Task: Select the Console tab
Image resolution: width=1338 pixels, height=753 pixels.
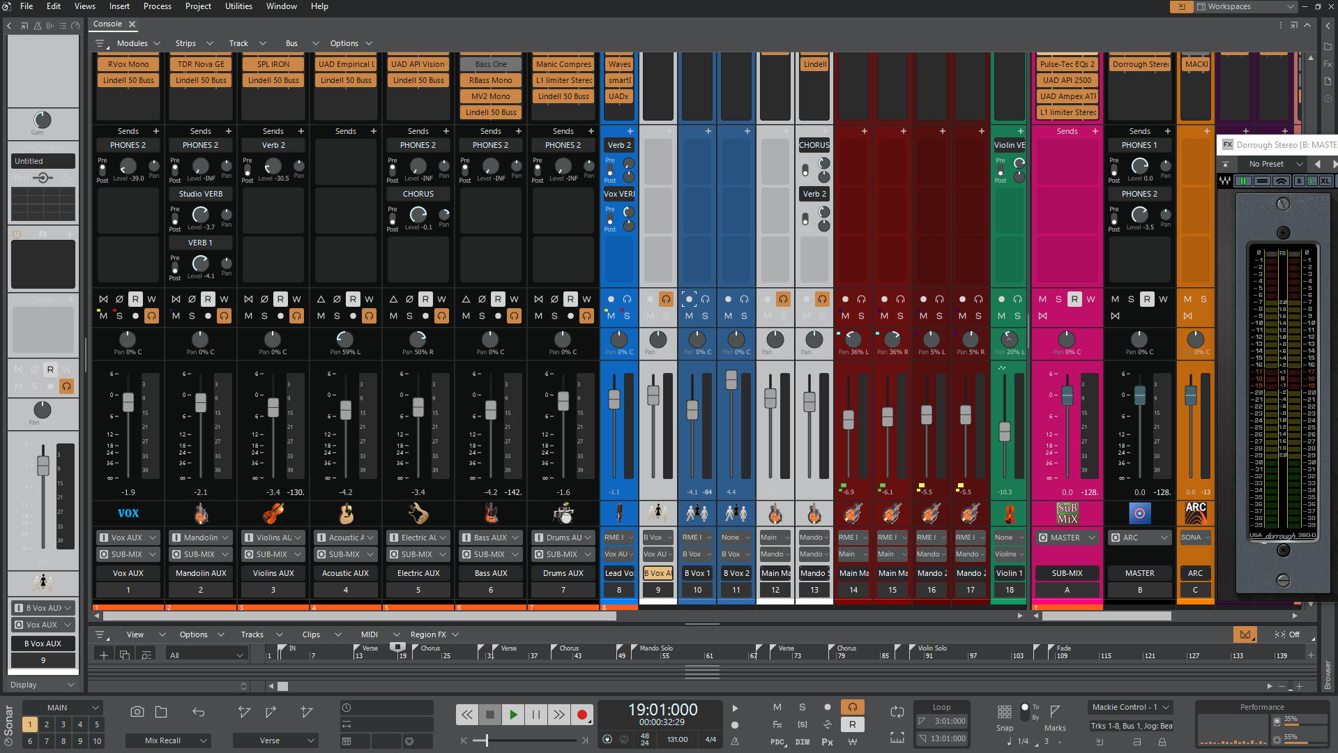Action: 108,24
